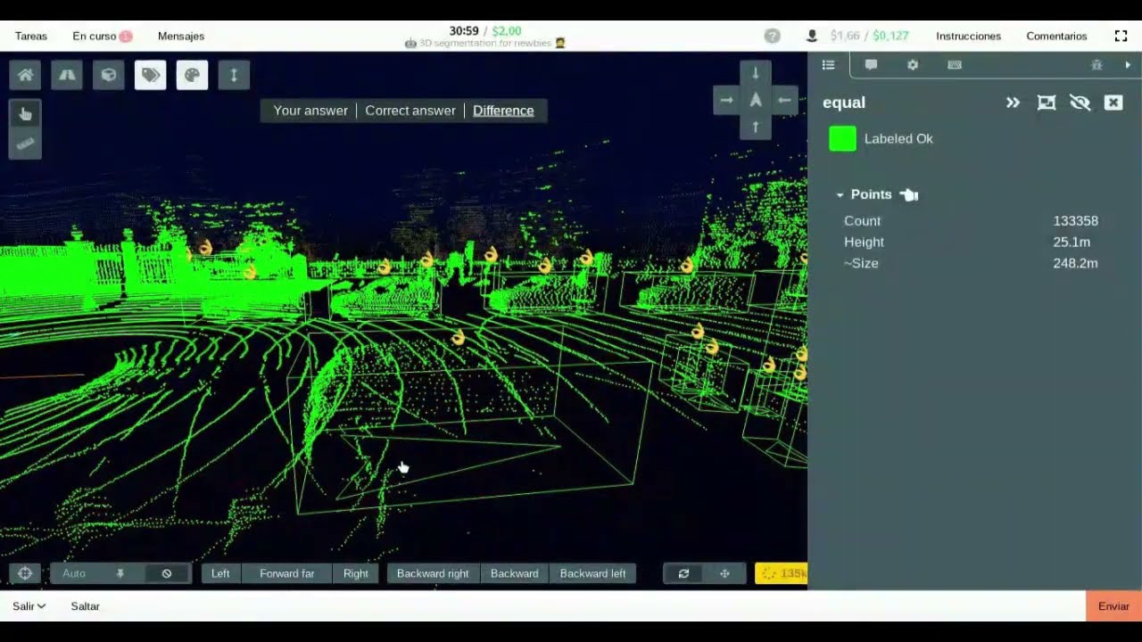Toggle the 3D cuboid box icon
Image resolution: width=1142 pixels, height=642 pixels.
tap(109, 75)
